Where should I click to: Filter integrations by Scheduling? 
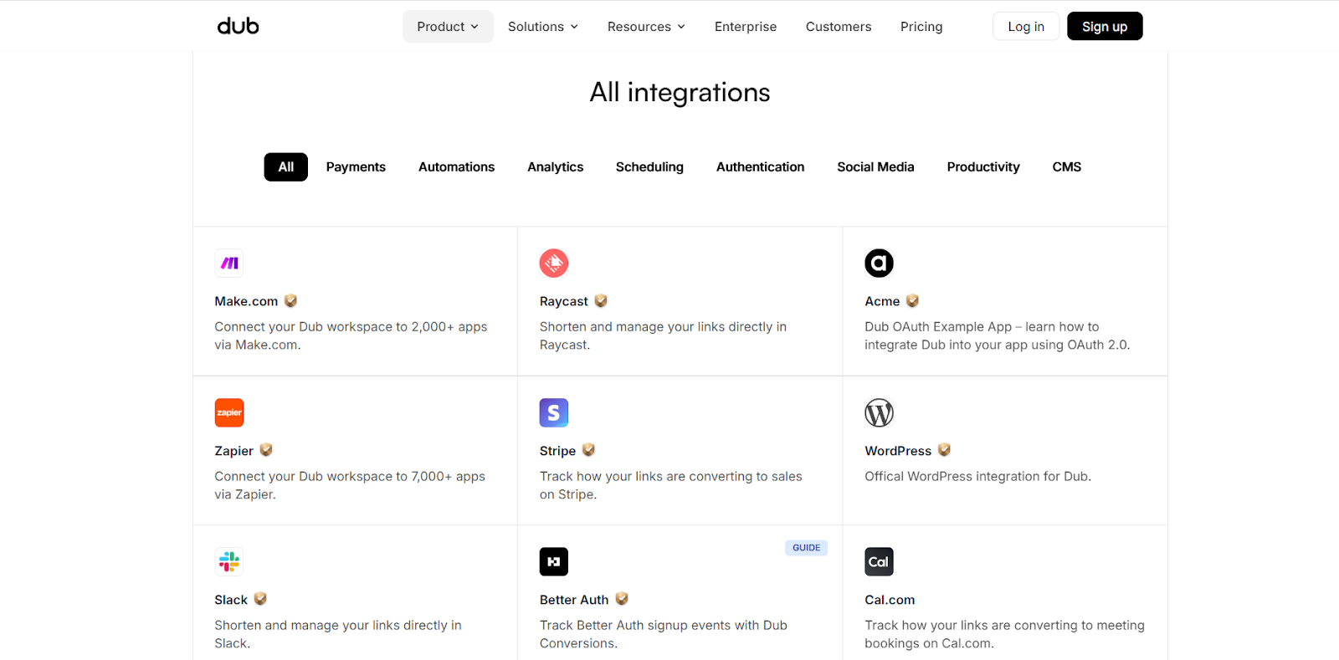pos(649,167)
